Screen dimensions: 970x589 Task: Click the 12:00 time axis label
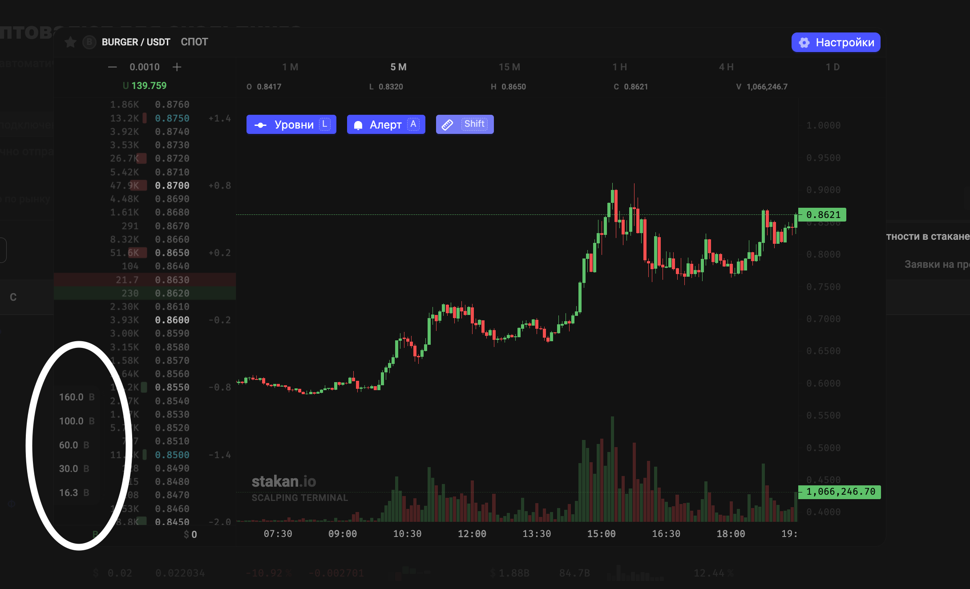coord(472,534)
